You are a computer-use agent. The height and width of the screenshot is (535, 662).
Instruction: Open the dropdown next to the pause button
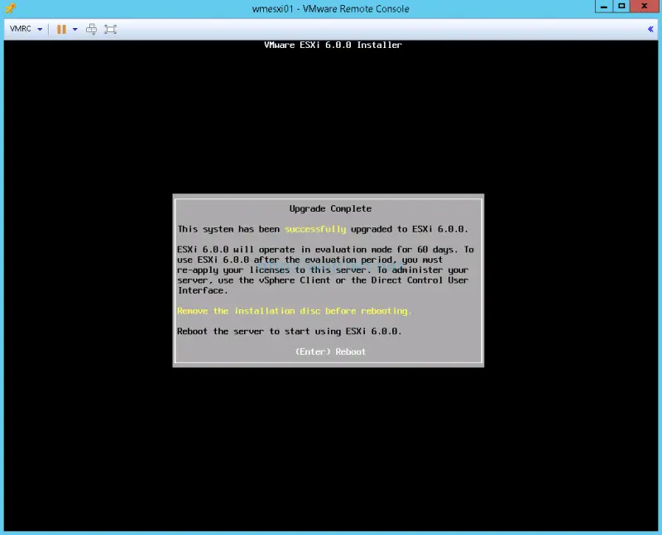point(74,28)
